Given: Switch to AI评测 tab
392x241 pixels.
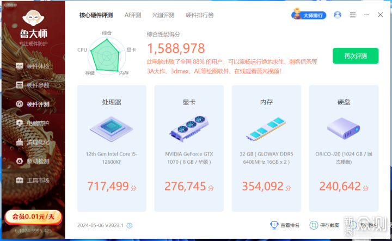Looking at the screenshot, I should 133,15.
